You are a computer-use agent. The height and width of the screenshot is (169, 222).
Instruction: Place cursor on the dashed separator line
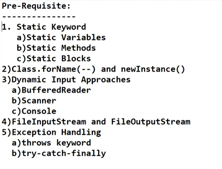tap(39, 17)
